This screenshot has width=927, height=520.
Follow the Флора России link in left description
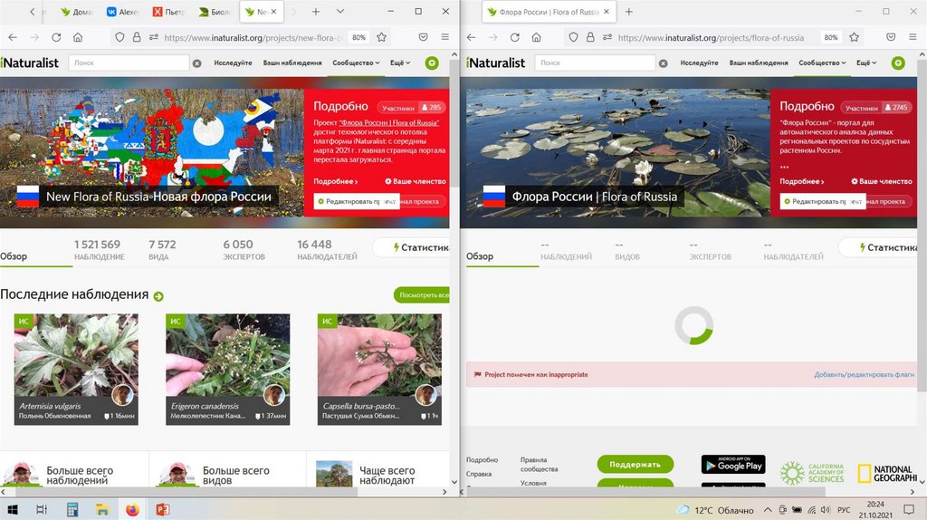pos(389,123)
